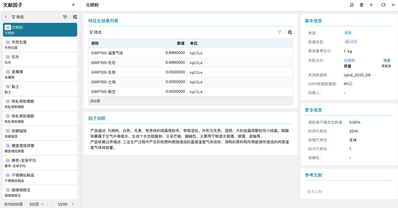Open table display settings sliders icon
398x208 pixels.
[x=290, y=32]
